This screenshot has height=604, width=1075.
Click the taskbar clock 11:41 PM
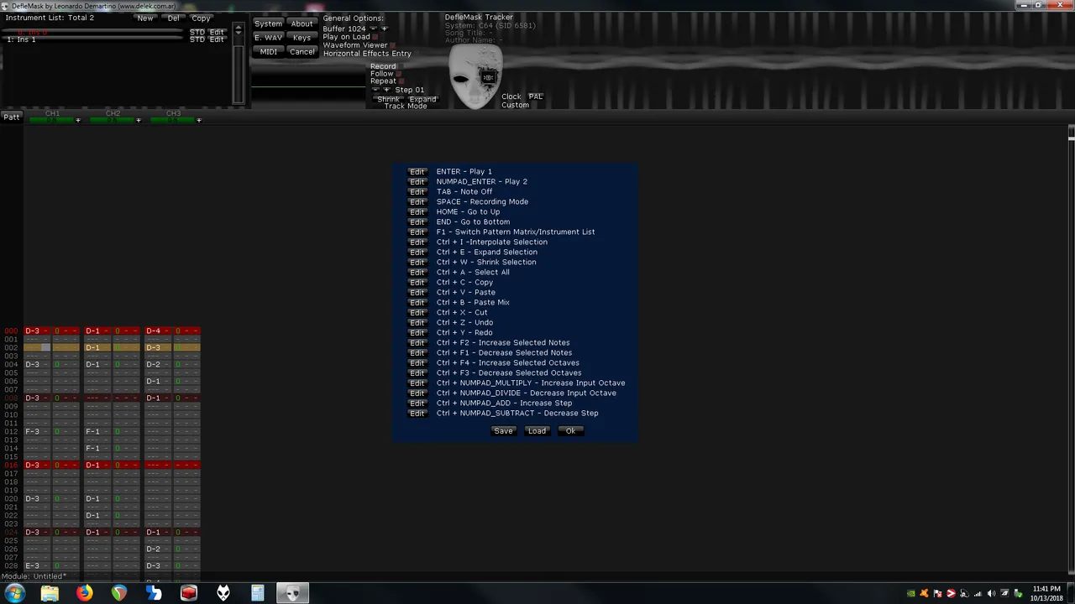click(1046, 589)
